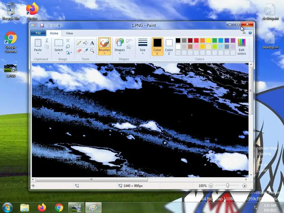The height and width of the screenshot is (213, 284).
Task: Select the Eraser tool
Action: click(x=79, y=50)
